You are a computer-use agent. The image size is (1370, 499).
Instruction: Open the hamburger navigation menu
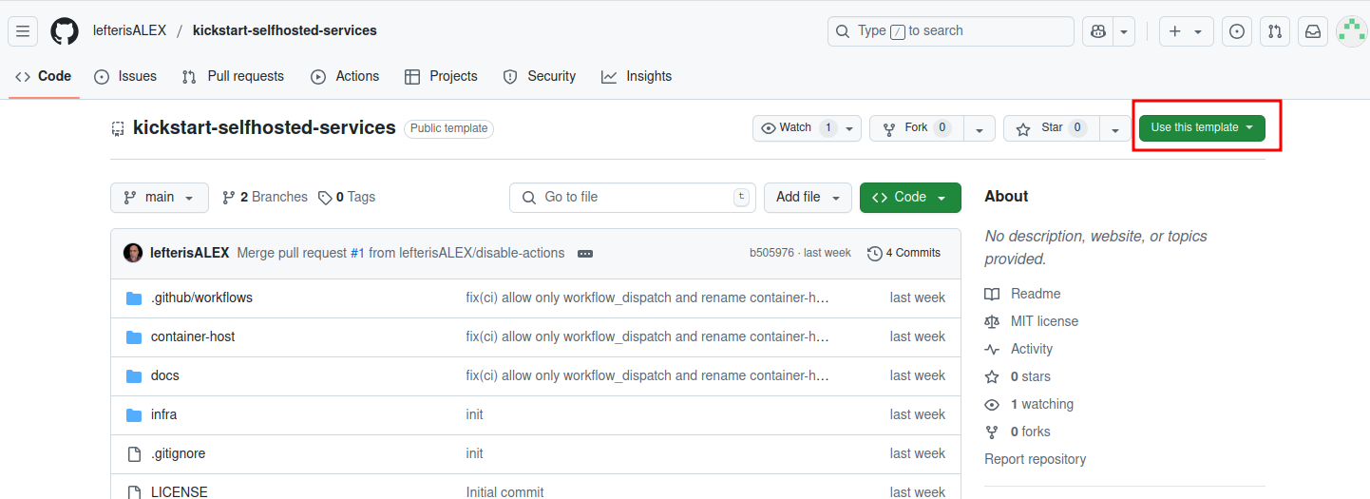click(23, 31)
